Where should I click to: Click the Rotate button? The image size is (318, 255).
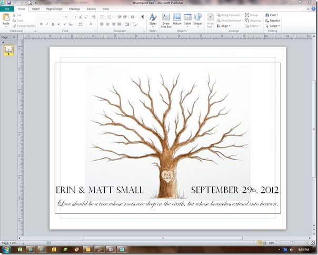pos(253,26)
